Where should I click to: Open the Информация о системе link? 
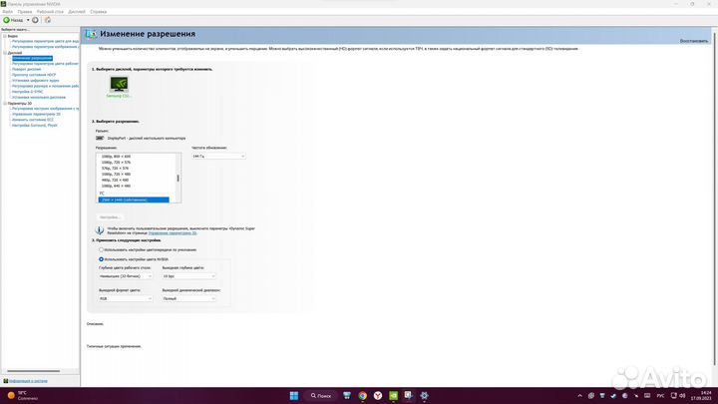(x=28, y=381)
